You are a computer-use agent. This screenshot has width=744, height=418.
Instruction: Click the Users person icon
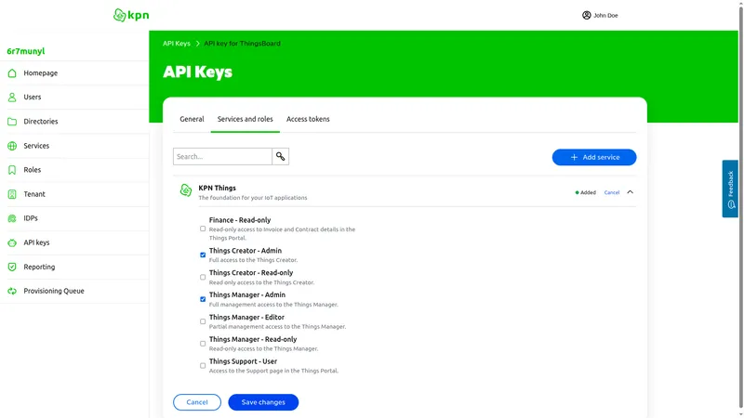click(12, 98)
